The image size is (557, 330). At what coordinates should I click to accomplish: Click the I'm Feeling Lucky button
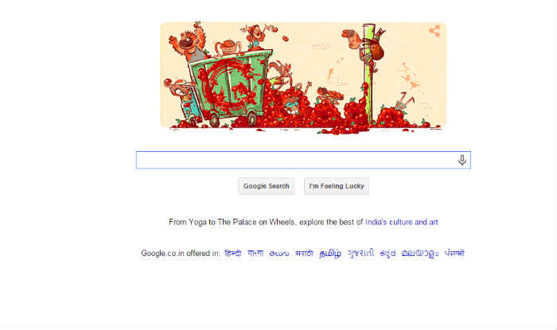point(337,186)
